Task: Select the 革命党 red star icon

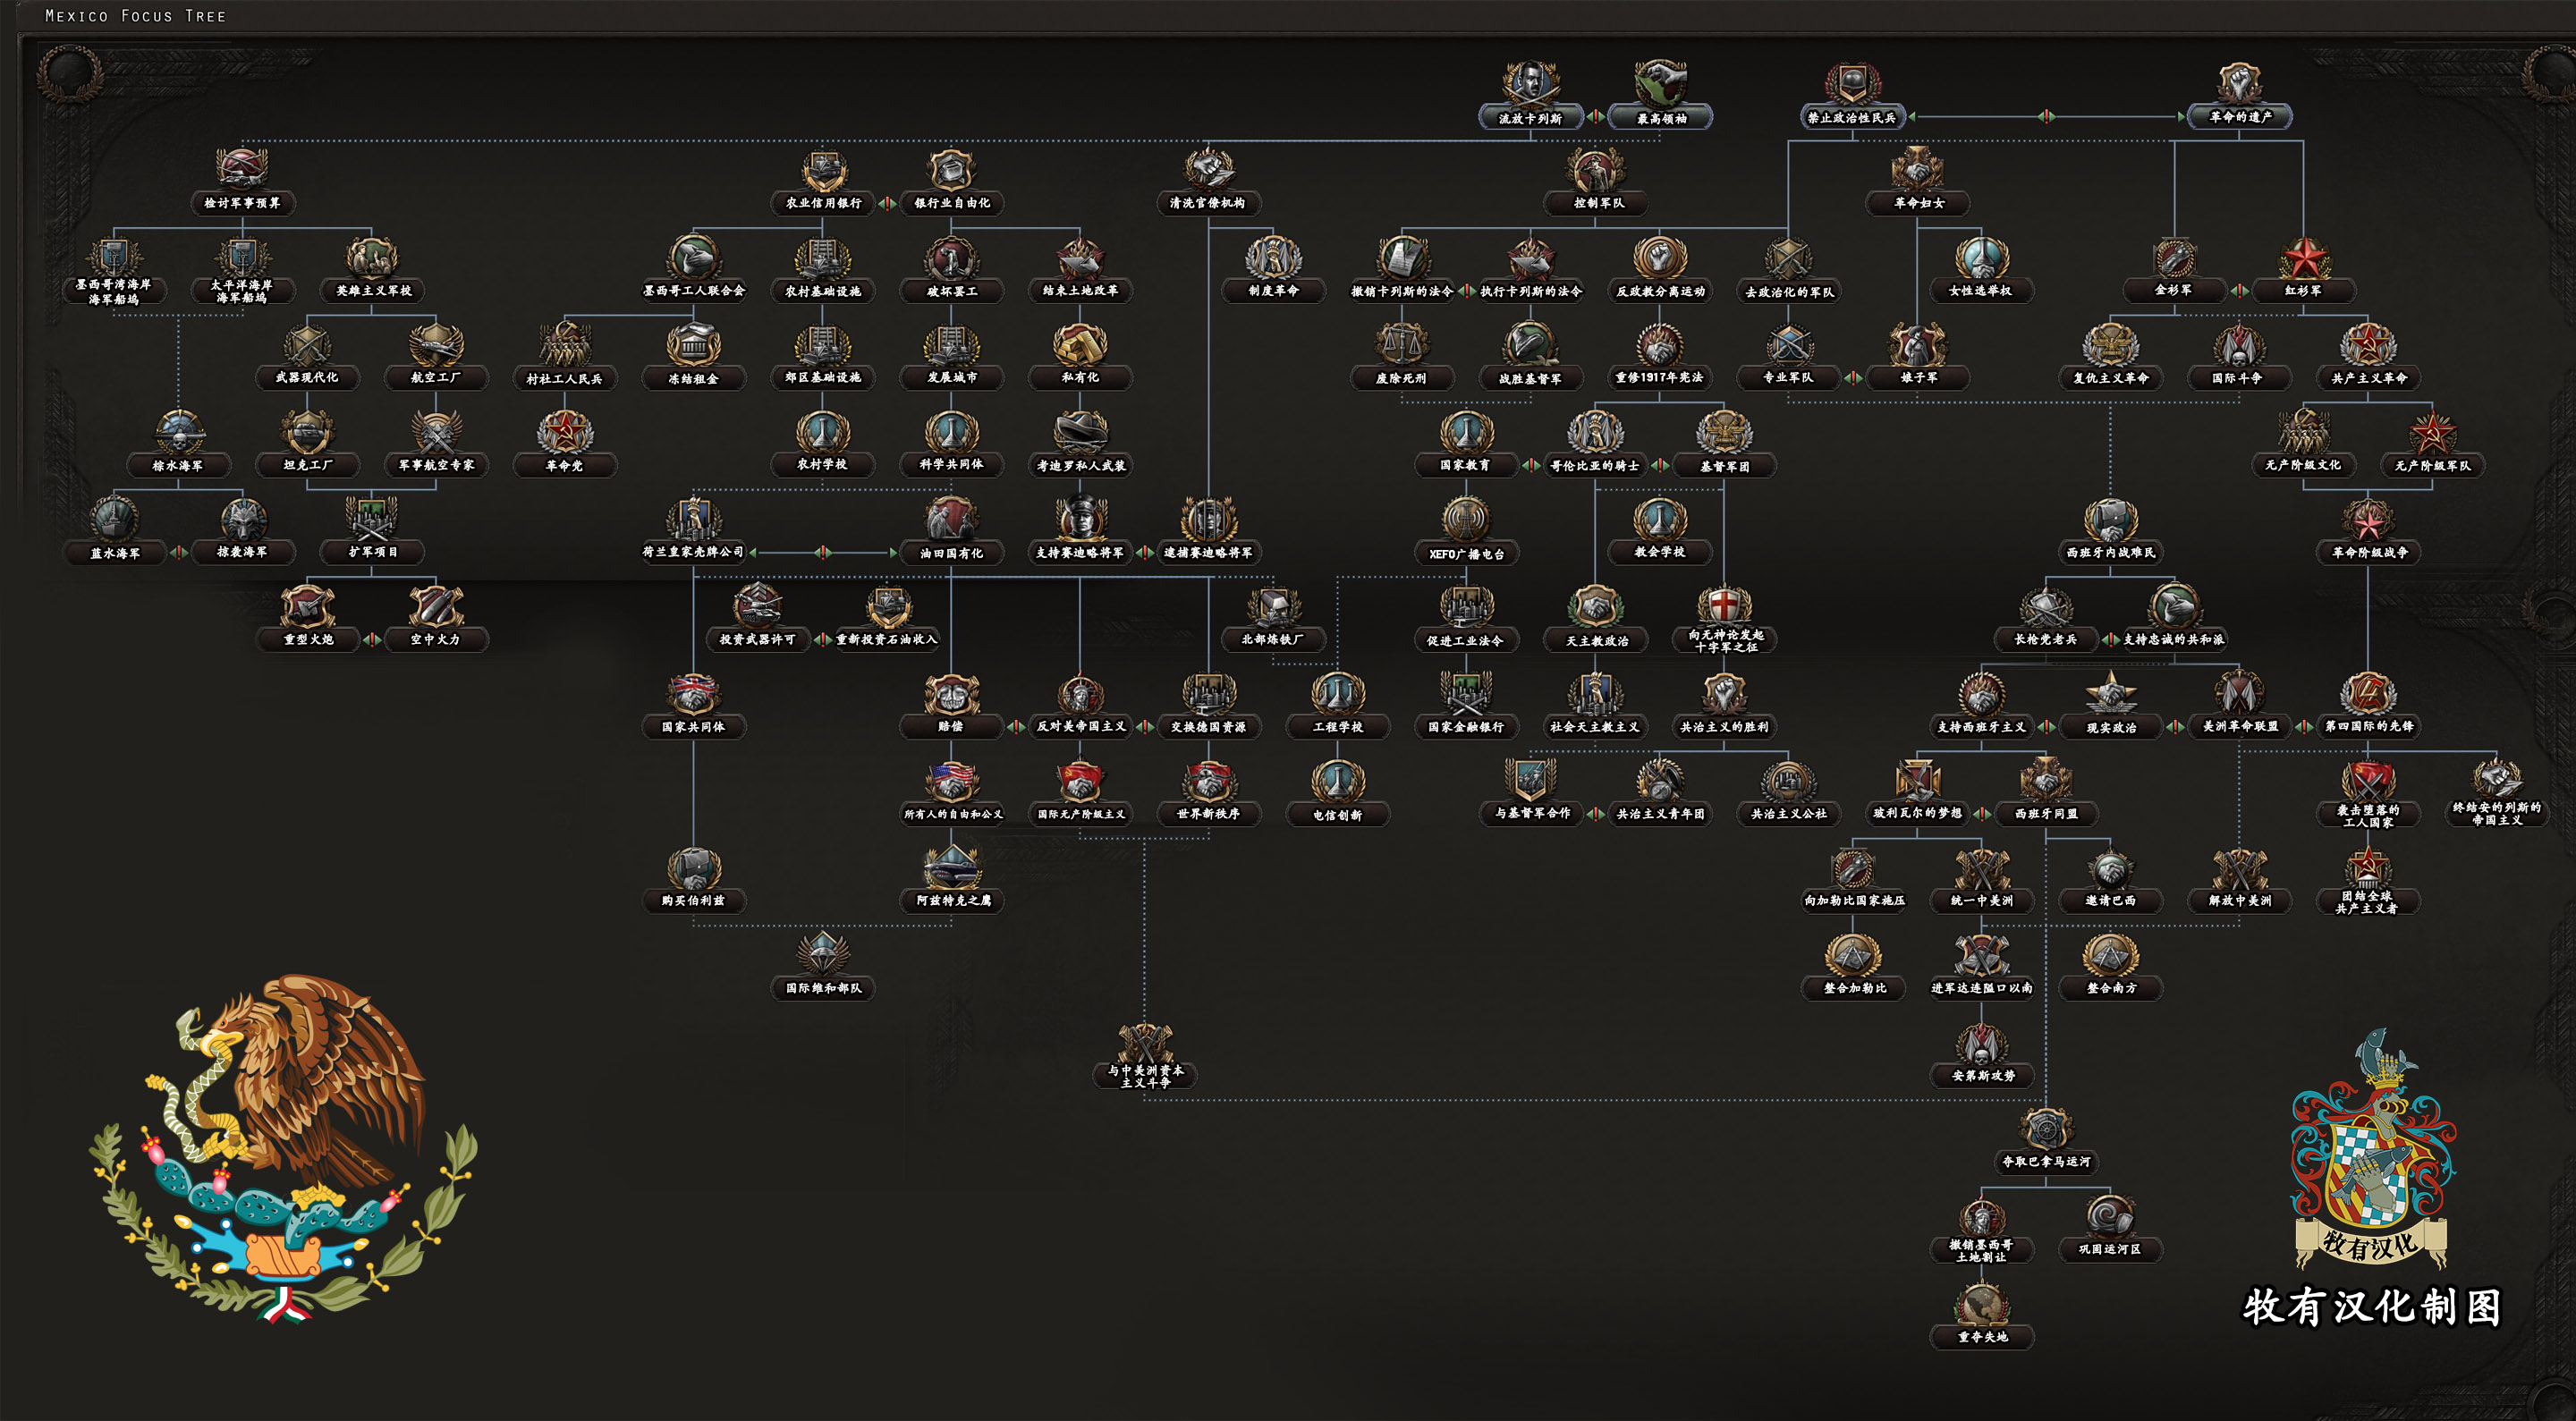Action: pyautogui.click(x=565, y=431)
